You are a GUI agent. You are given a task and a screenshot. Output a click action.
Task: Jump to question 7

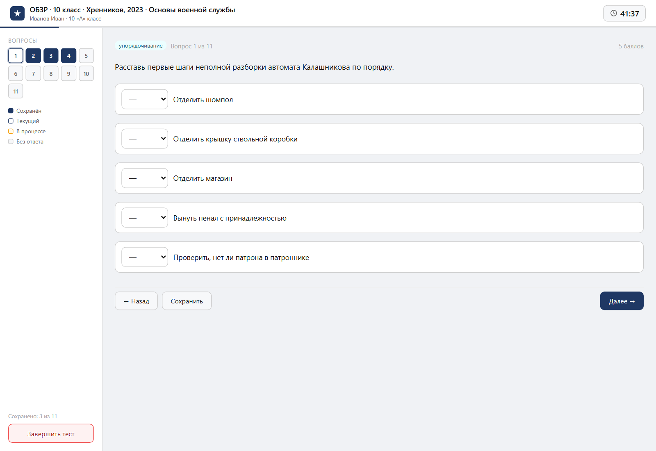tap(33, 74)
